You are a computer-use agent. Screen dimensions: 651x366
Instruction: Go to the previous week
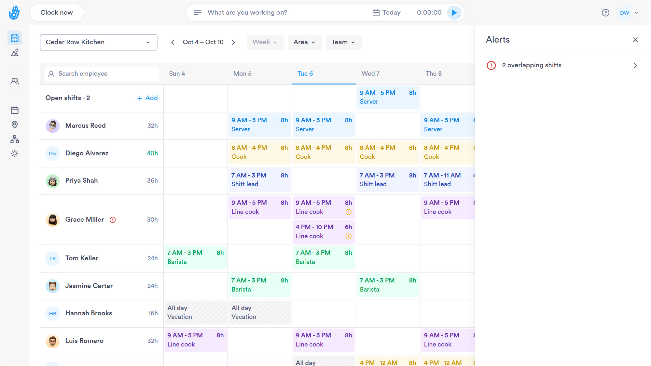click(173, 42)
